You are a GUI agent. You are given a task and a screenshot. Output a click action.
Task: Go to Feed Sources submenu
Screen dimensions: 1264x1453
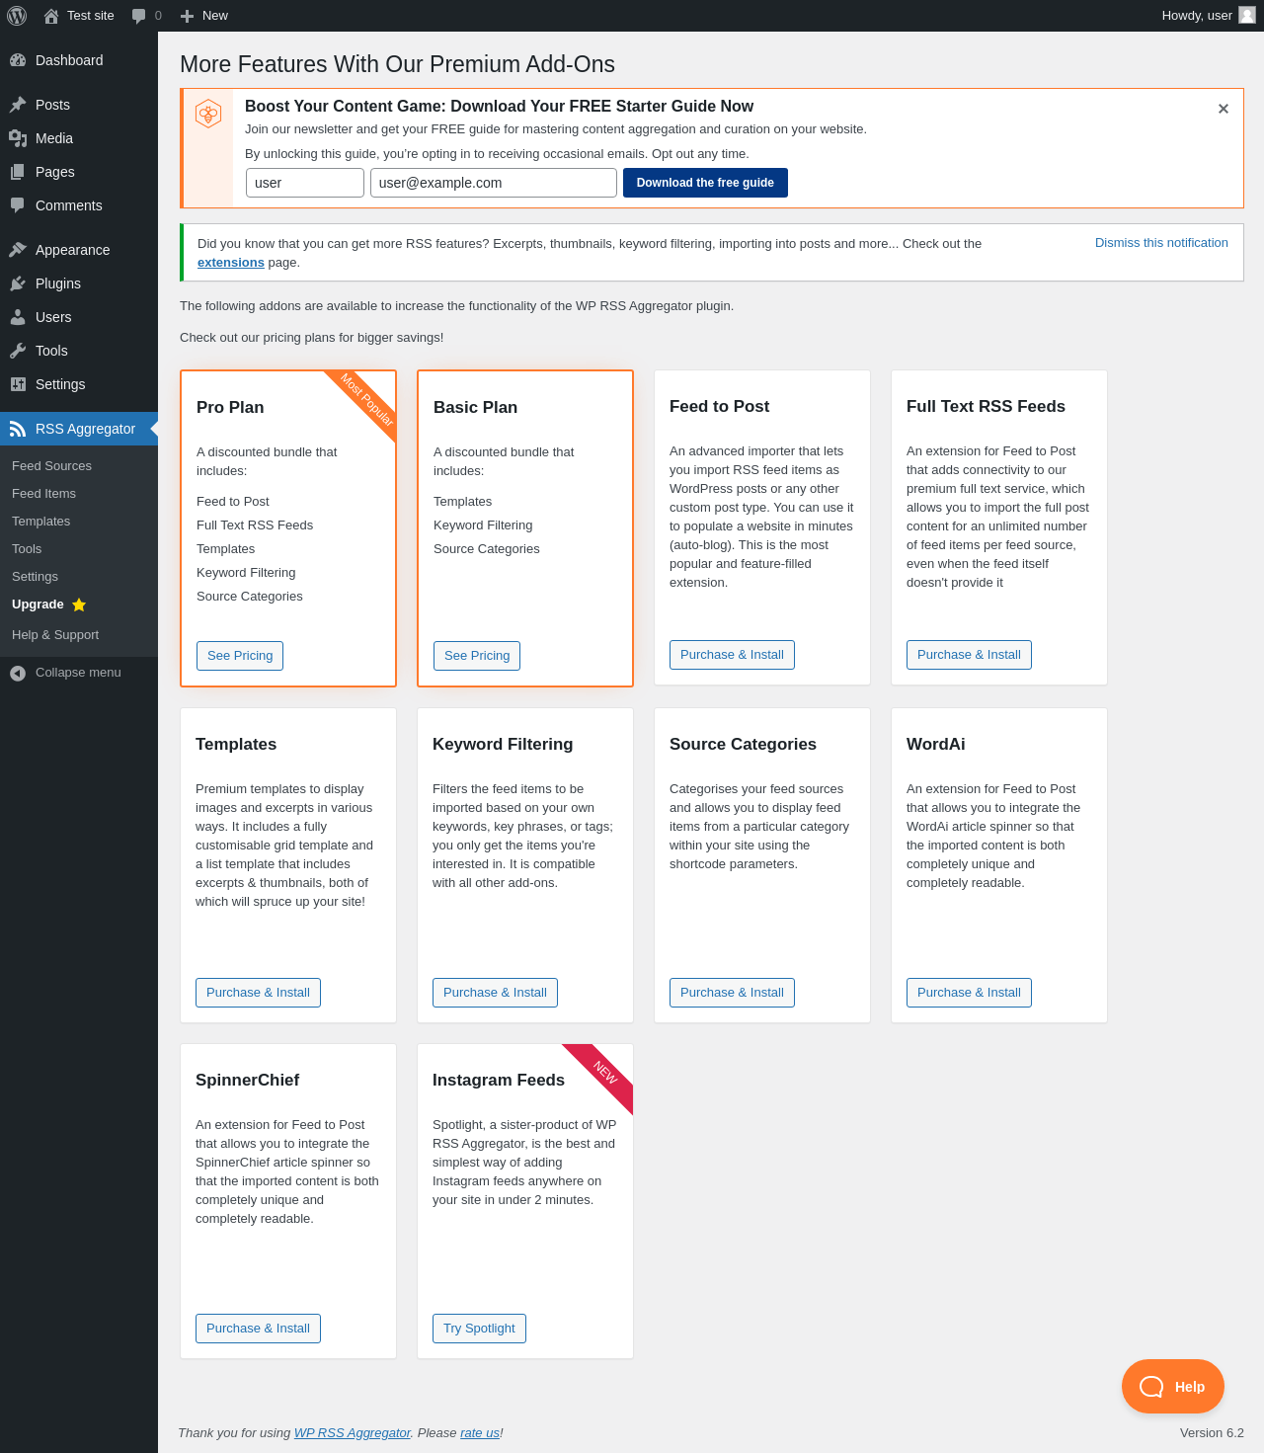[51, 466]
